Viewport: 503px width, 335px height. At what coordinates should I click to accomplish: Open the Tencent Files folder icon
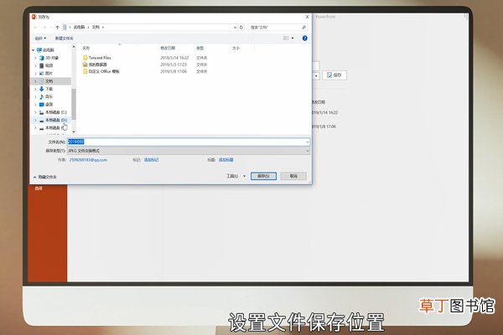click(x=86, y=58)
